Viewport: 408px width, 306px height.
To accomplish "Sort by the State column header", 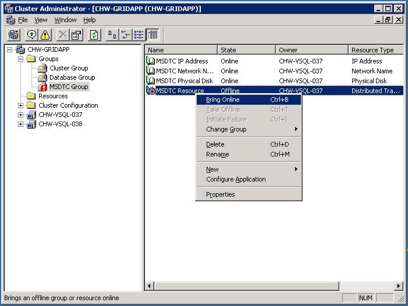I will (246, 50).
